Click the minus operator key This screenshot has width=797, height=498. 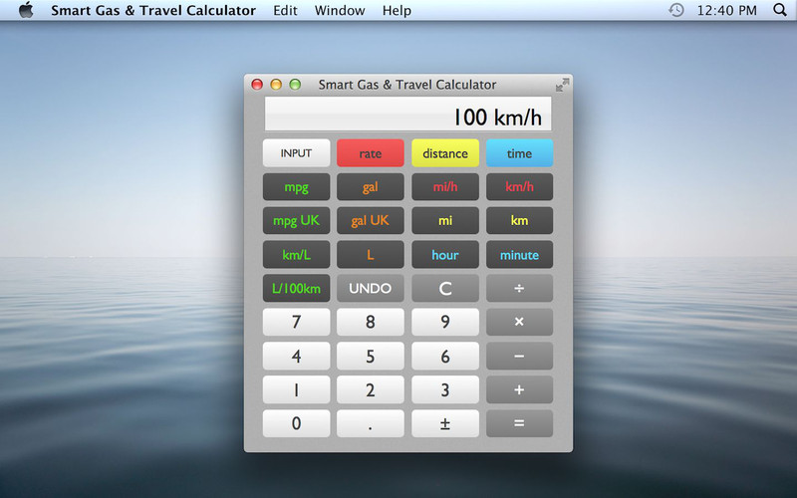519,356
